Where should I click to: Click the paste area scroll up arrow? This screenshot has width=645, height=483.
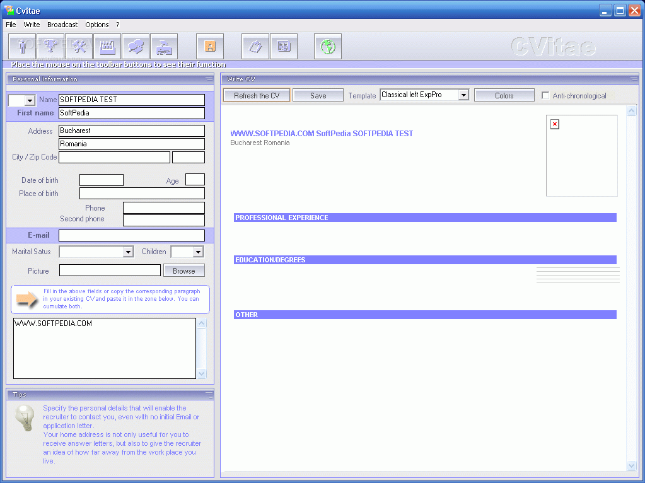[202, 323]
